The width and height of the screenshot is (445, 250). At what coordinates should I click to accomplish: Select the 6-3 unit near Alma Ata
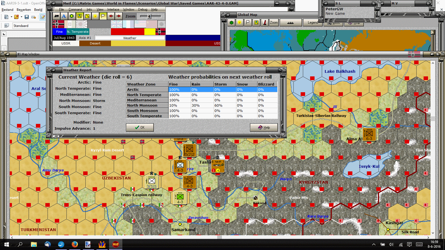(x=369, y=134)
